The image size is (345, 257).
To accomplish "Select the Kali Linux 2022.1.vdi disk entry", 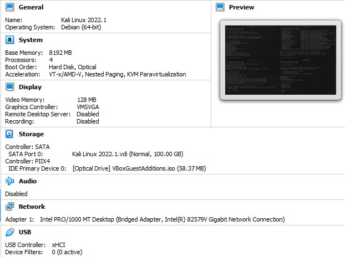I will [127, 154].
